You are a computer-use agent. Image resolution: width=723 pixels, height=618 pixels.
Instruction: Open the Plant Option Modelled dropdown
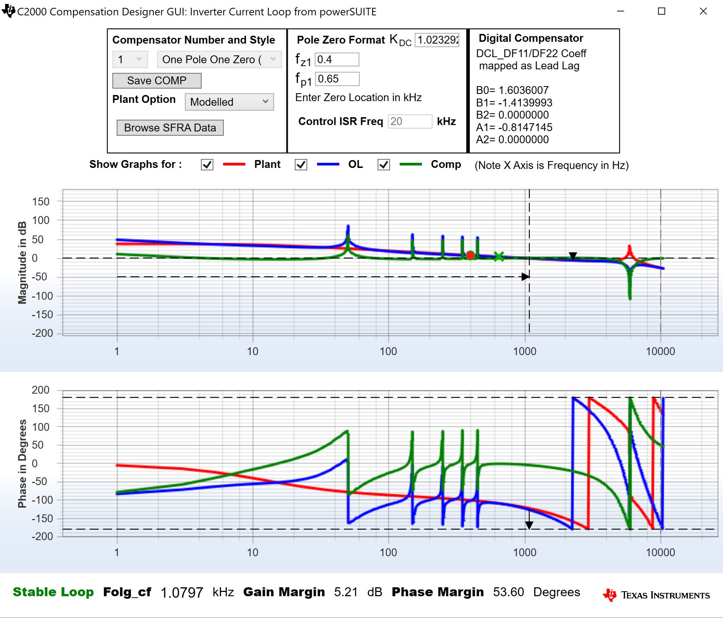pos(229,102)
